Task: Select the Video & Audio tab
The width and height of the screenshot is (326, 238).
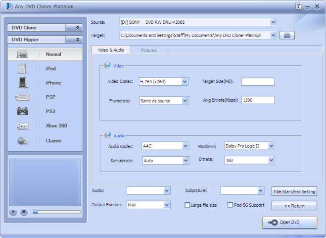Action: coord(111,50)
